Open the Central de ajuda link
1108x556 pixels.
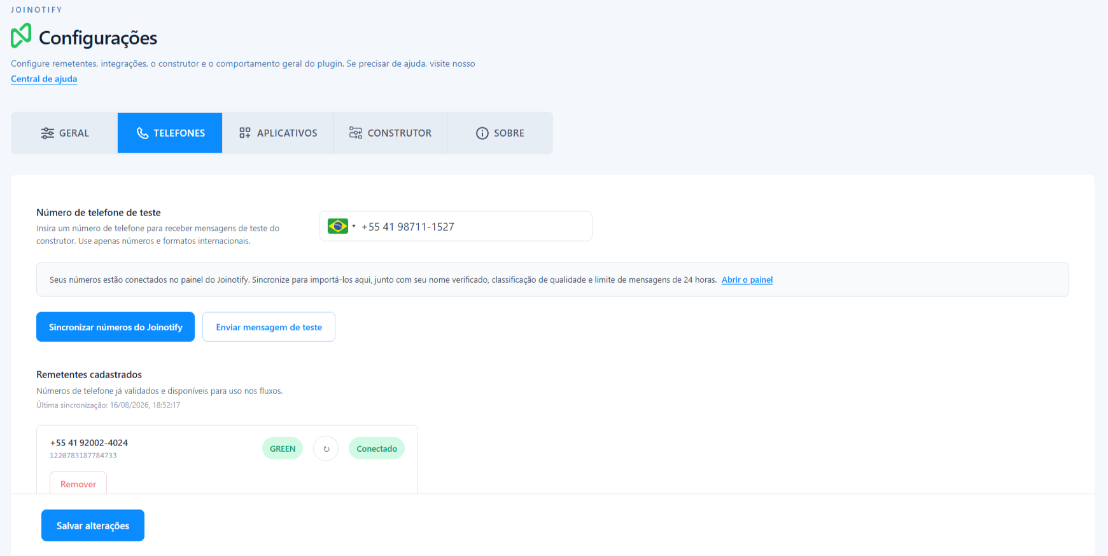[44, 79]
